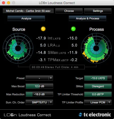The width and height of the screenshot is (114, 119).
Task: Run Analyze & Process
Action: (x=87, y=18)
